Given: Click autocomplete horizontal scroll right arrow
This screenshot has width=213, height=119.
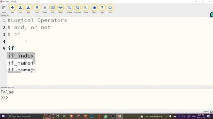Looking at the screenshot, I should (x=32, y=72).
